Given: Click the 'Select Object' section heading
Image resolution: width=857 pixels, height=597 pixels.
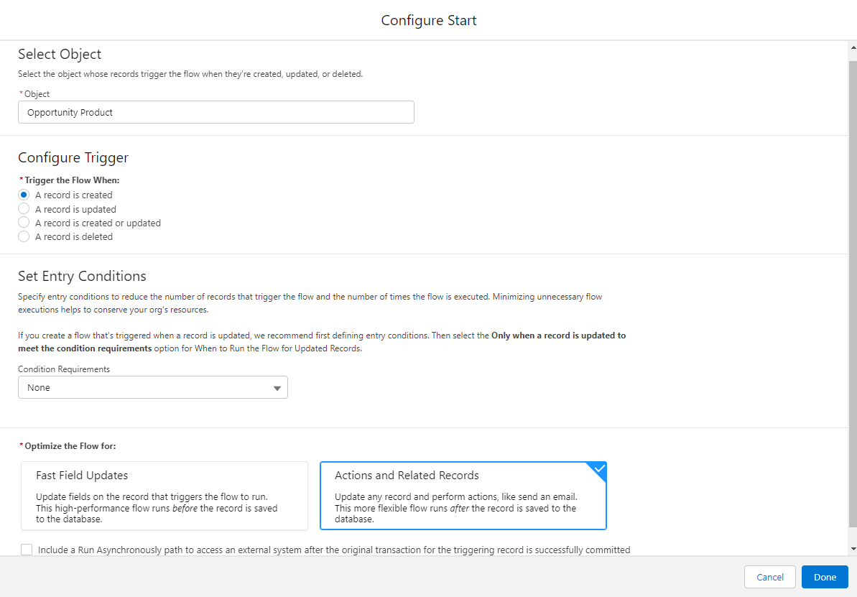Looking at the screenshot, I should [60, 54].
